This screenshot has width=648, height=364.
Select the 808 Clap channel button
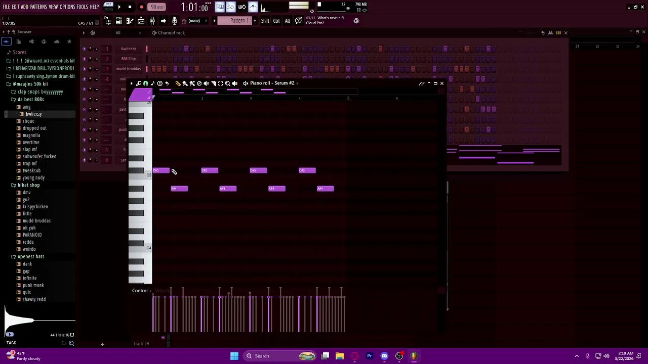[x=129, y=59]
